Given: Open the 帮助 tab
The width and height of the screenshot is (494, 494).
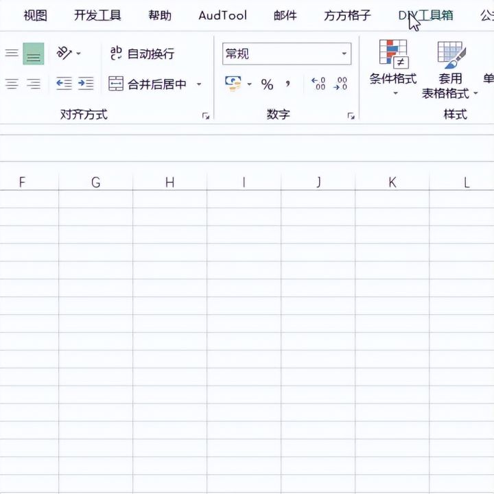Looking at the screenshot, I should point(160,15).
